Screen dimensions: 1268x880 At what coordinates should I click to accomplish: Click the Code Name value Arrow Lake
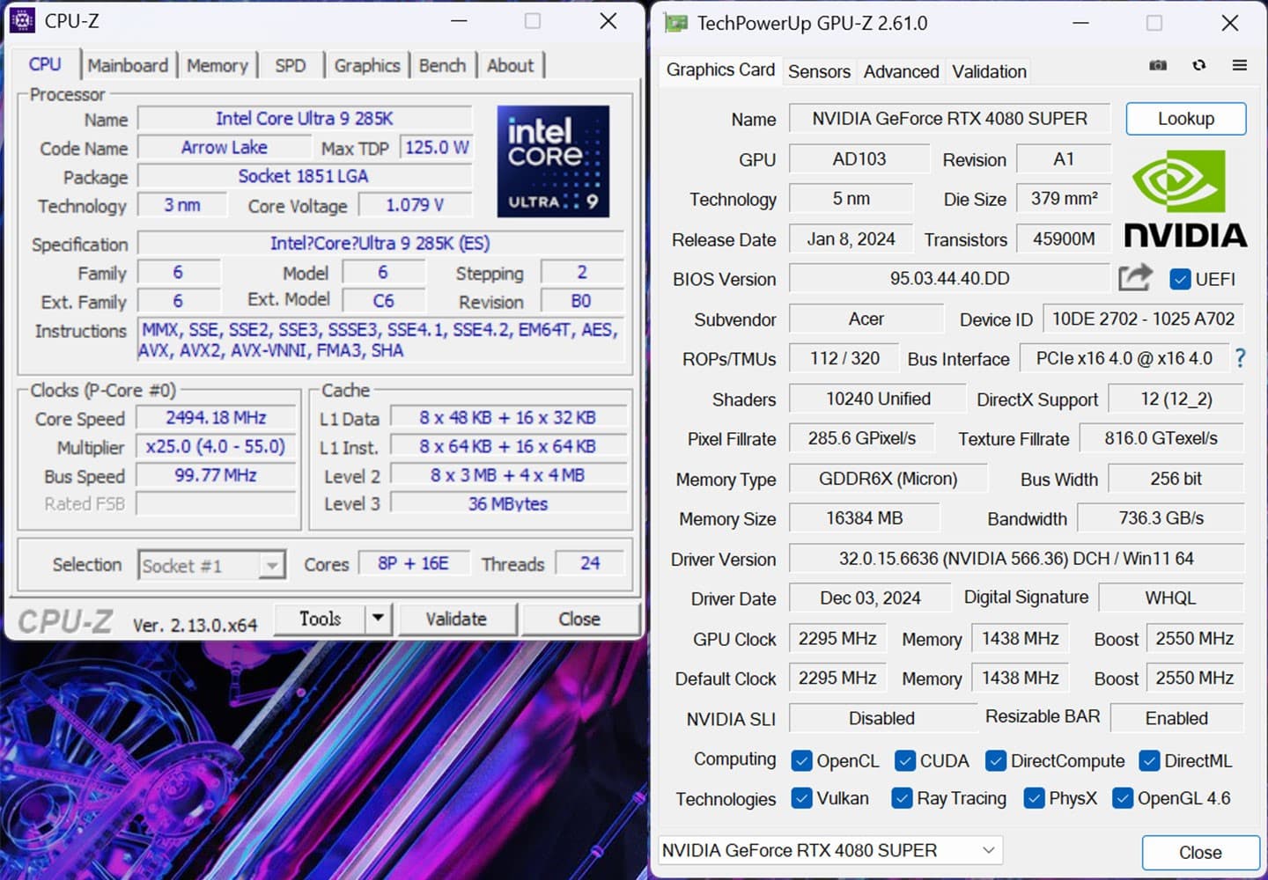pos(225,147)
